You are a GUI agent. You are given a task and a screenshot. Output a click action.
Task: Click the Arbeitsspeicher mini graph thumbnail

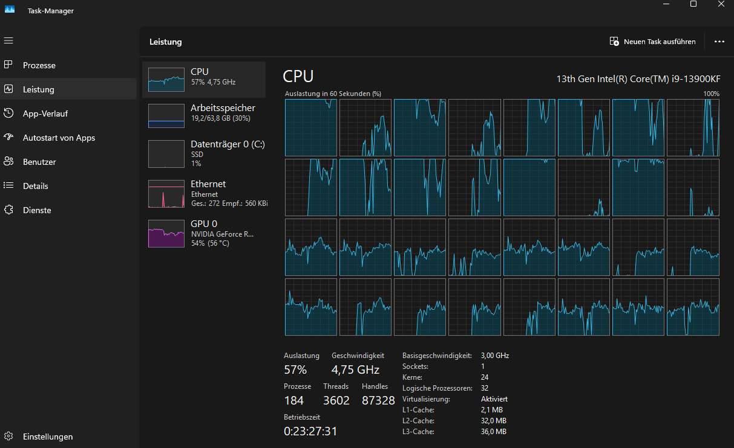click(x=166, y=116)
